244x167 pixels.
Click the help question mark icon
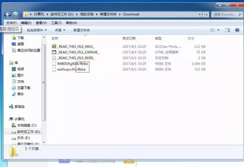point(236,30)
